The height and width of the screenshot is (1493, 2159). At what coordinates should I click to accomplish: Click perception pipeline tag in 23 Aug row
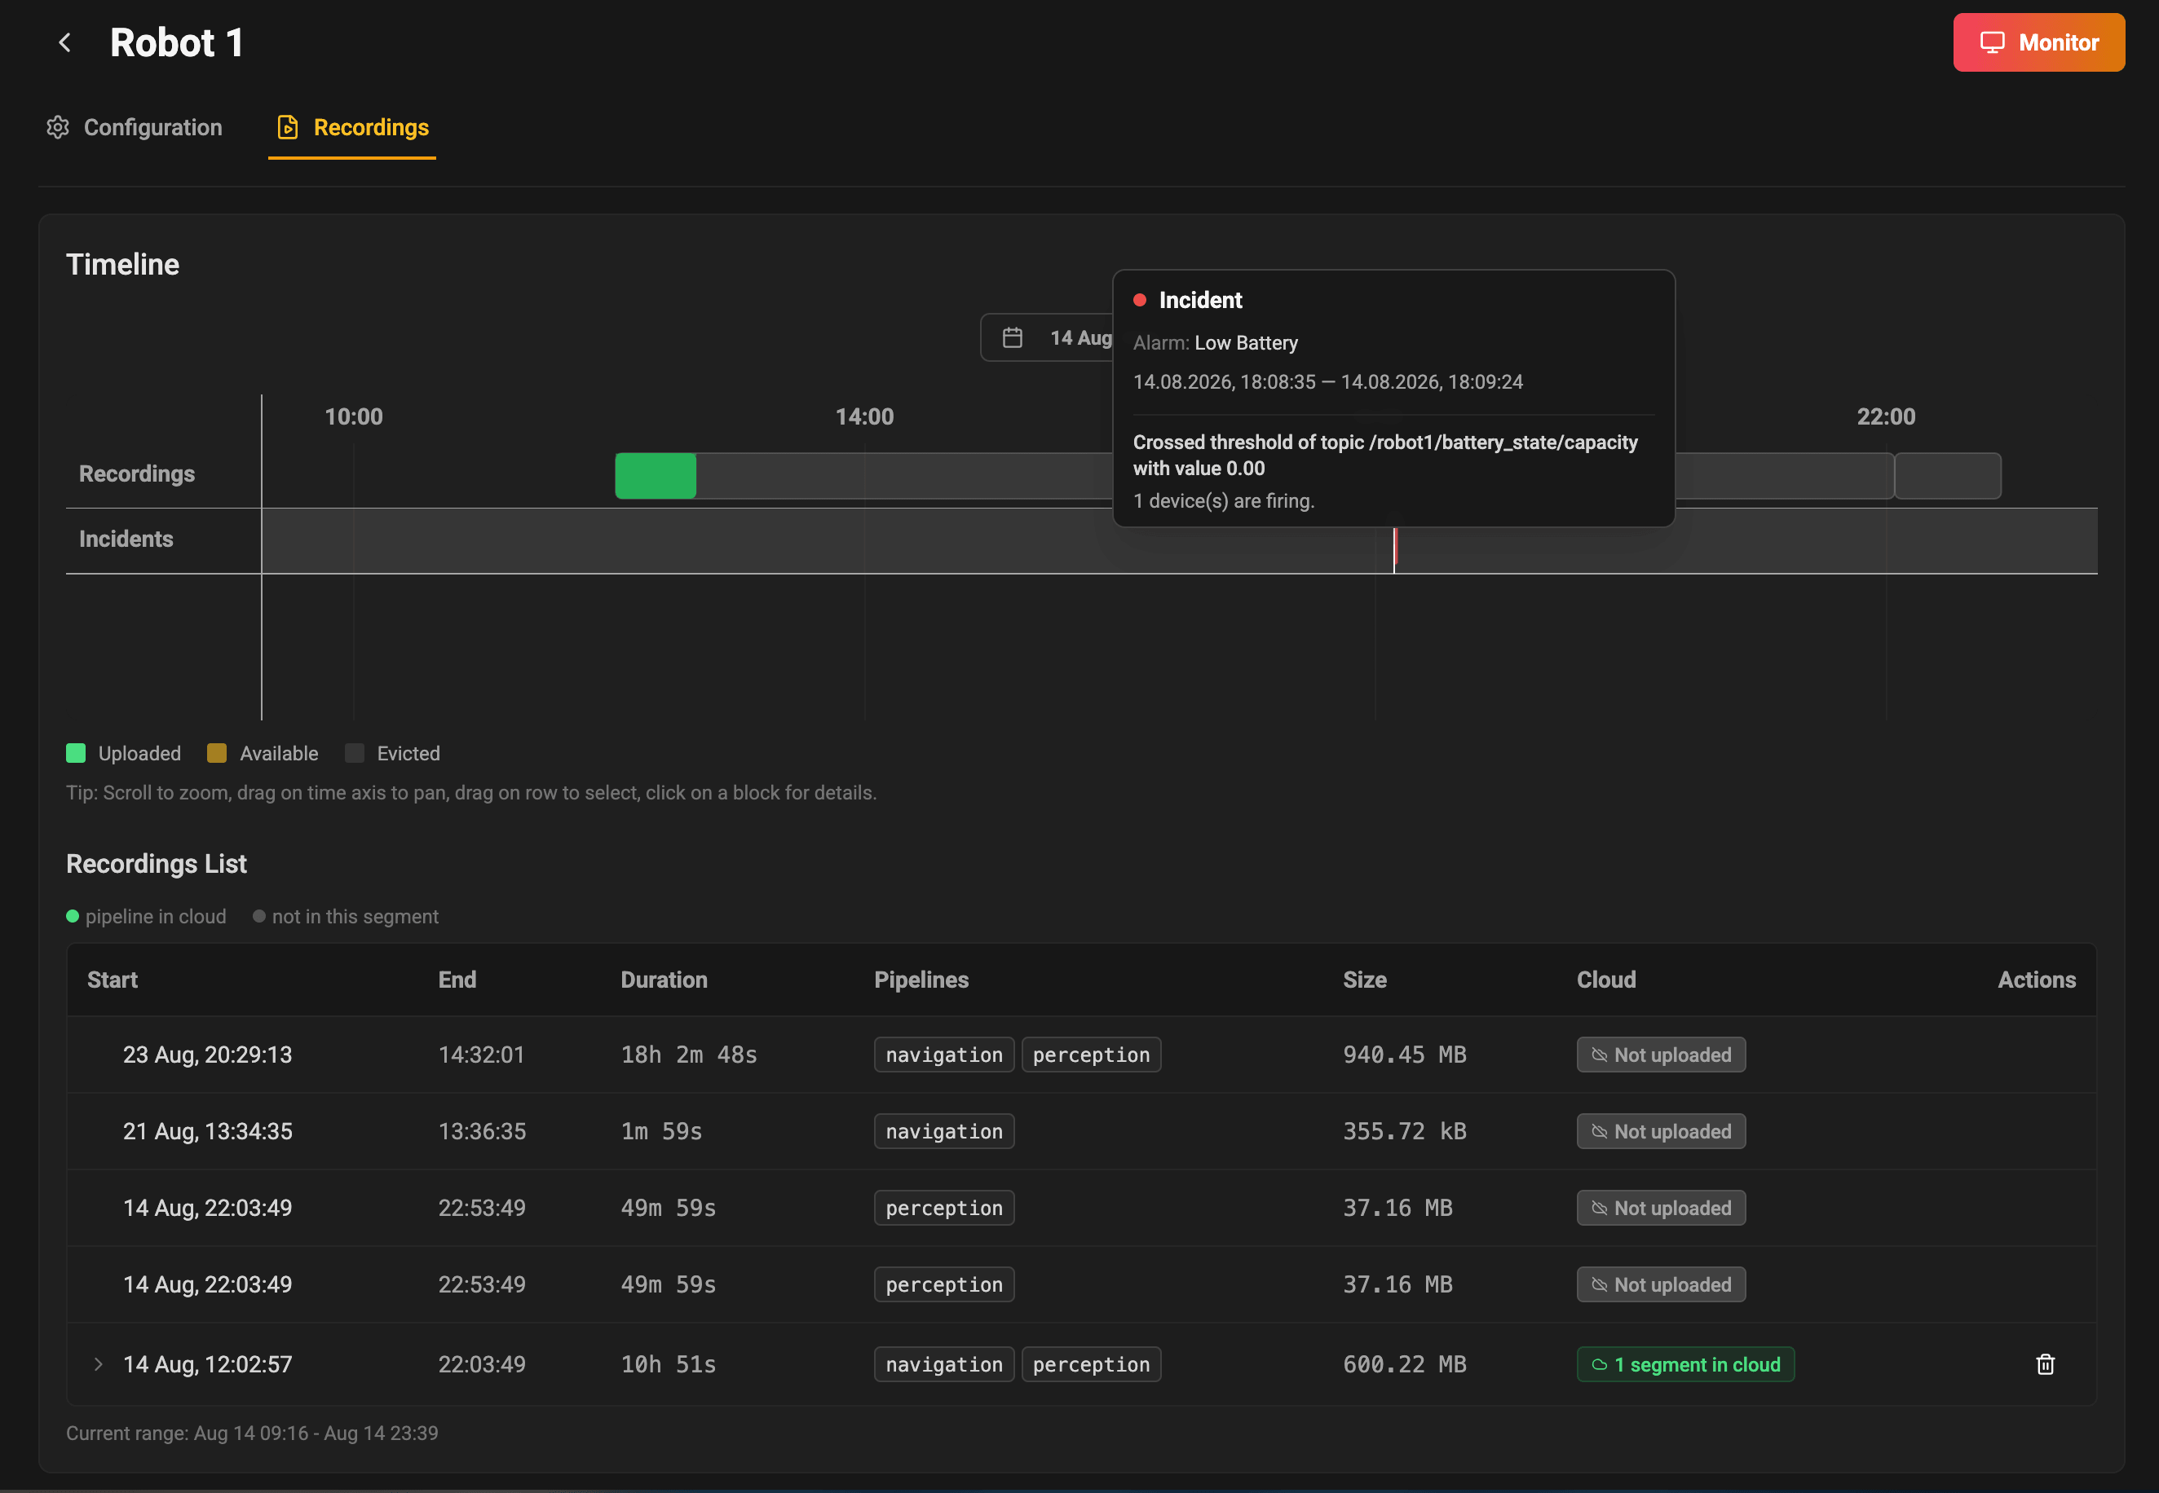pos(1091,1055)
